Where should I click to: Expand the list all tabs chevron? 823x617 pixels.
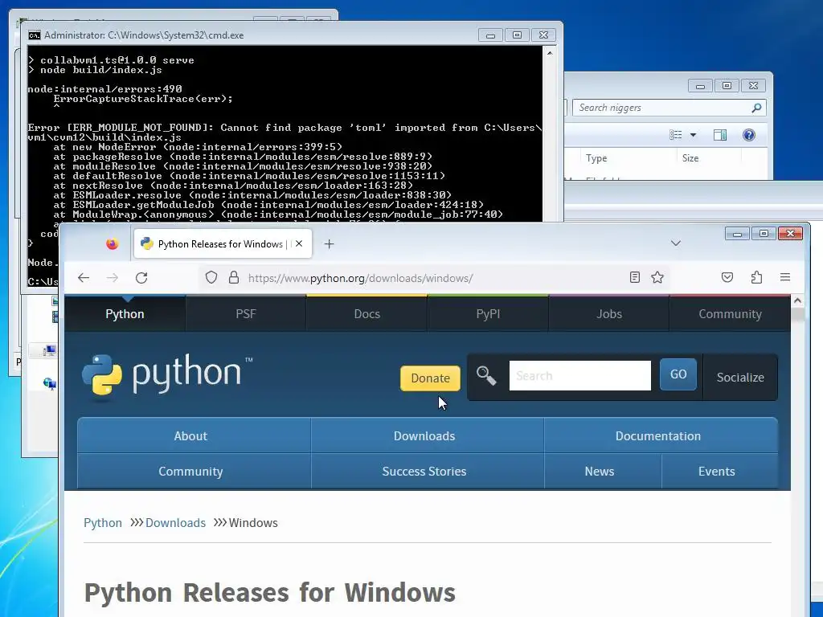pos(676,243)
